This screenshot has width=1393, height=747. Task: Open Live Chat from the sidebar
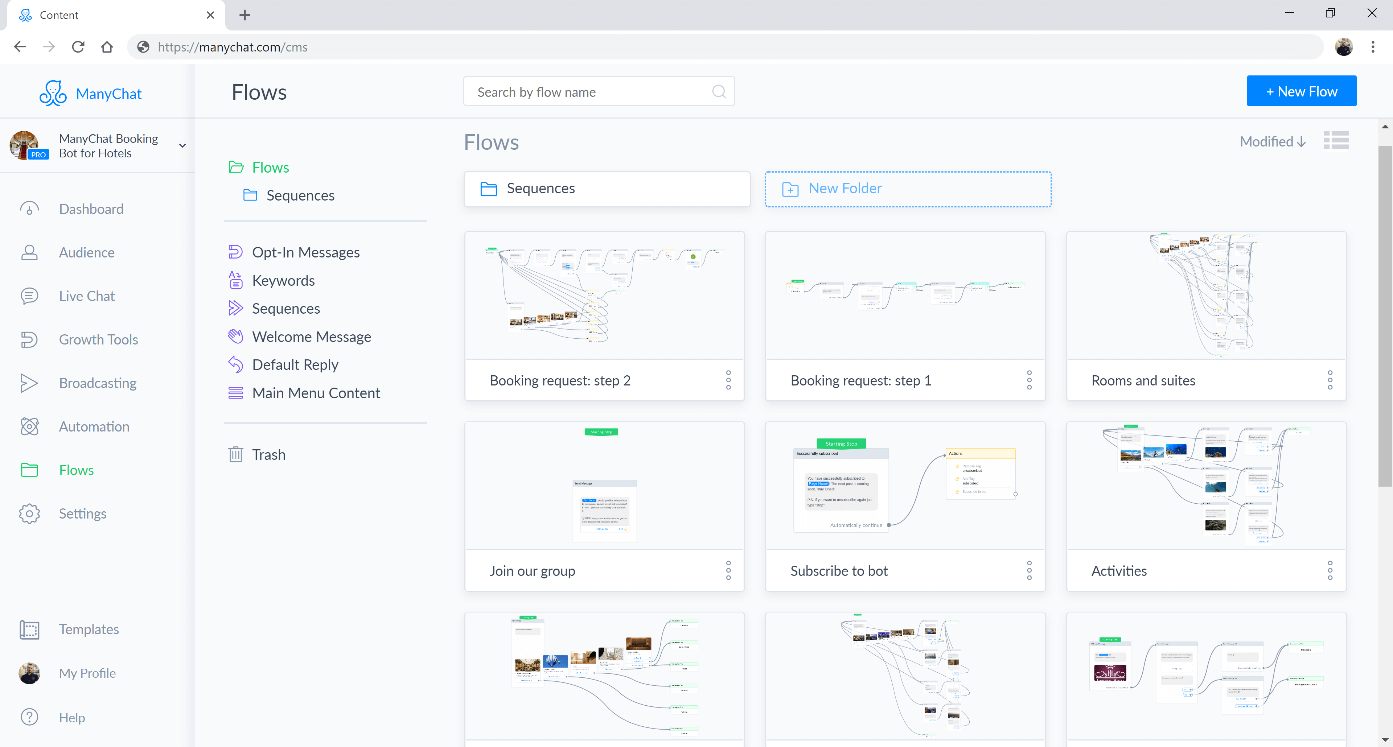87,296
